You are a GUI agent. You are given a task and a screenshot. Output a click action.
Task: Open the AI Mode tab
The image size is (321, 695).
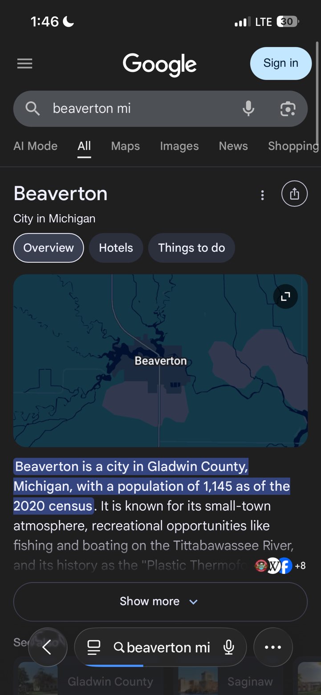click(36, 146)
